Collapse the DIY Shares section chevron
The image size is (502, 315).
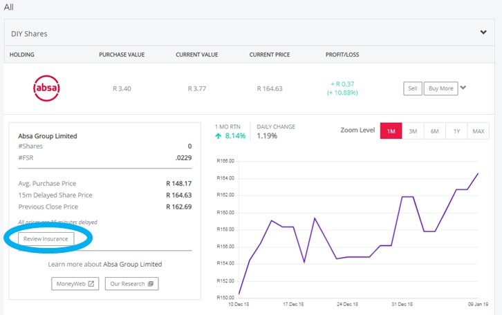coord(483,32)
